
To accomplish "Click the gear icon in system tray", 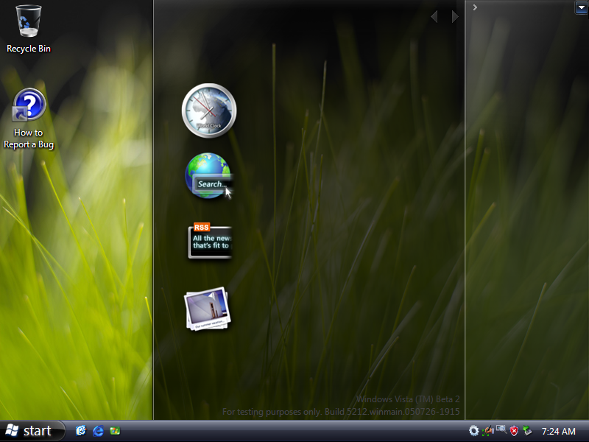I will pos(474,431).
